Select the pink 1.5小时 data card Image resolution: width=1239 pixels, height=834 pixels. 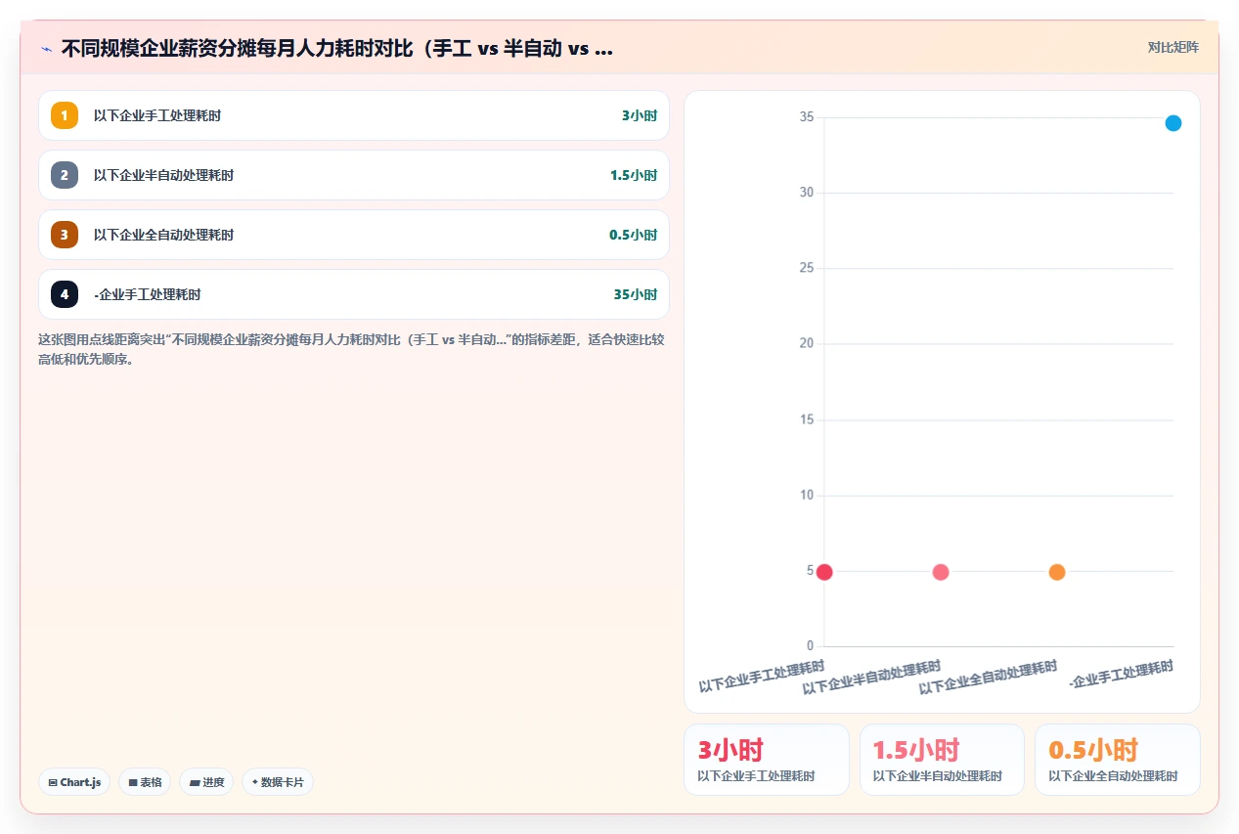942,760
